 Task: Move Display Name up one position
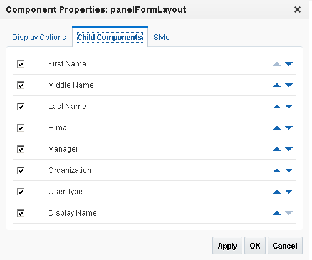coord(277,213)
